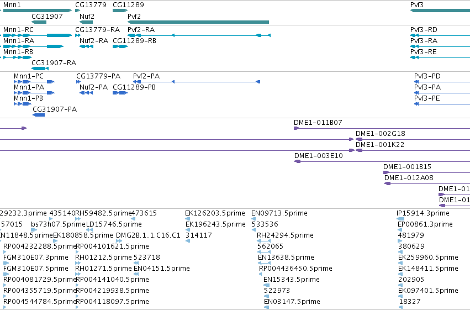Click the EK126203.5prime EST label
470x310 pixels.
pos(215,213)
